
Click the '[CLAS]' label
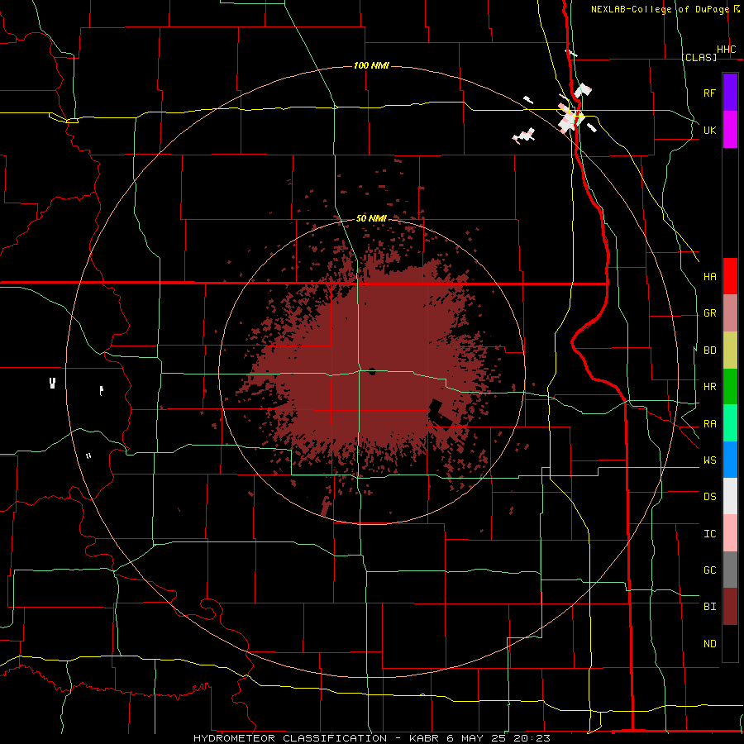(699, 57)
